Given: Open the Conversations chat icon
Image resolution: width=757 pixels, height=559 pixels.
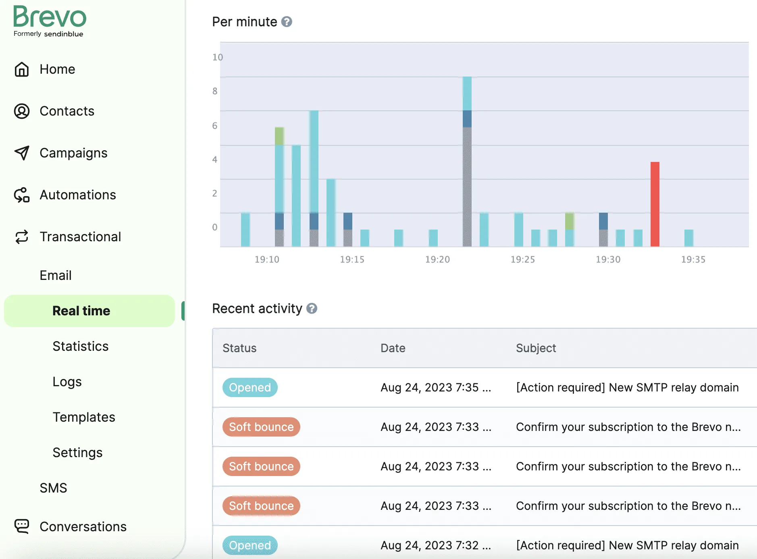Looking at the screenshot, I should [x=22, y=526].
